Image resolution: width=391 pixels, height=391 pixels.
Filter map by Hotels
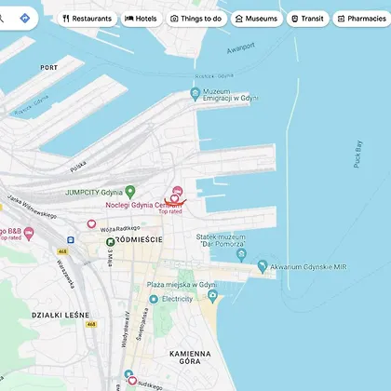click(142, 19)
